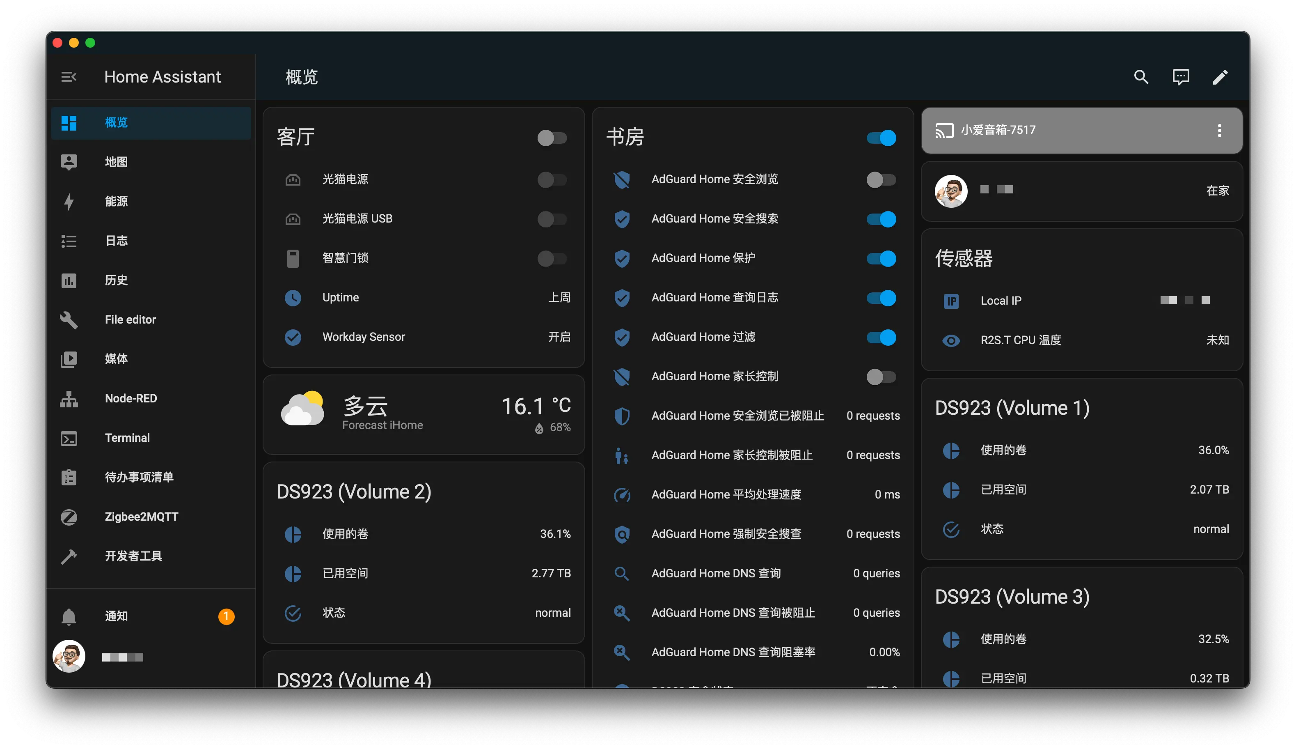Click the Local IP sensor icon
Viewport: 1296px width, 749px height.
point(951,301)
